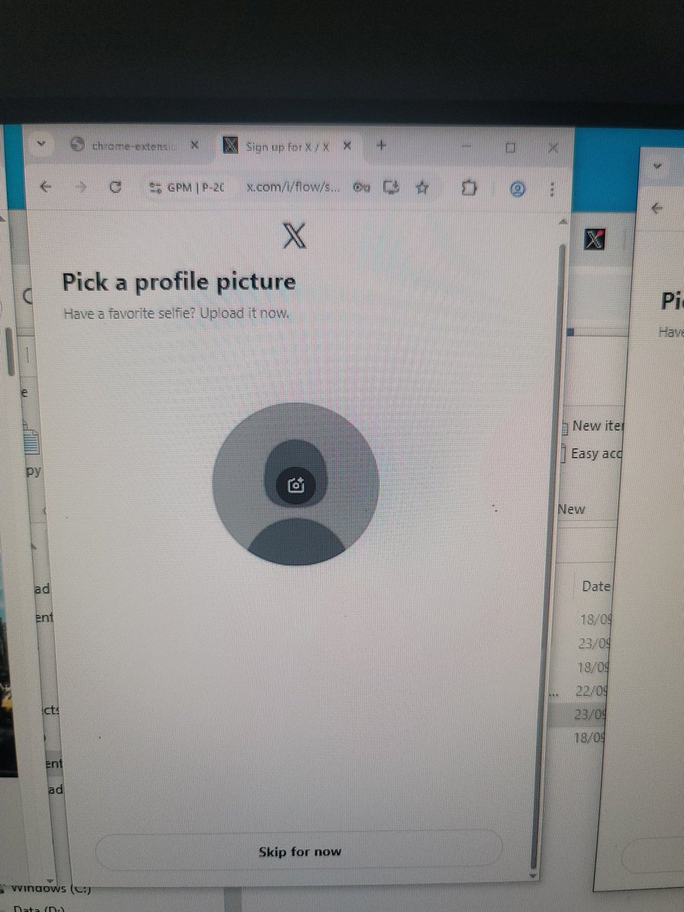This screenshot has height=912, width=684.
Task: Click Skip for now button
Action: [299, 851]
